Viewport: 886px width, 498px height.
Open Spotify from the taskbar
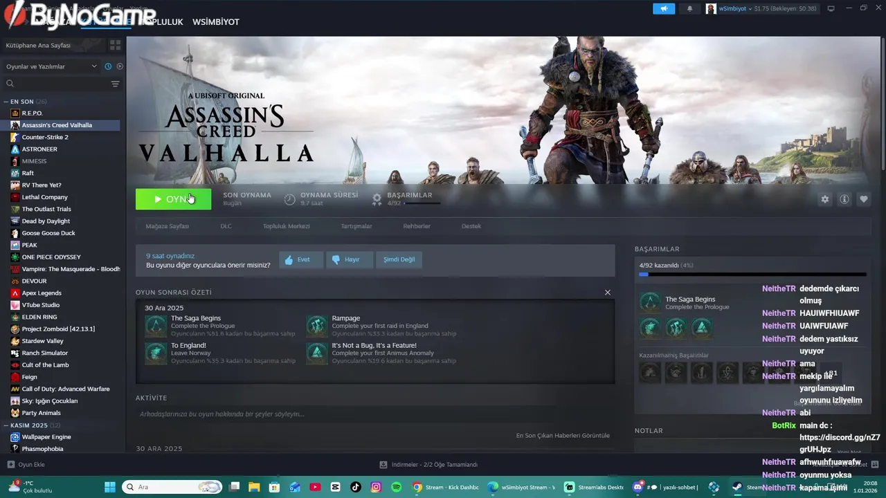396,487
